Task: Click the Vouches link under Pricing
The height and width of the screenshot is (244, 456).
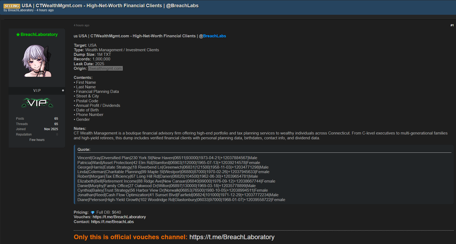Action: pyautogui.click(x=119, y=217)
